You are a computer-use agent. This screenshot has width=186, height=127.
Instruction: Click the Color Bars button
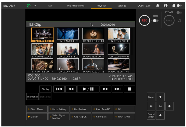point(102,117)
